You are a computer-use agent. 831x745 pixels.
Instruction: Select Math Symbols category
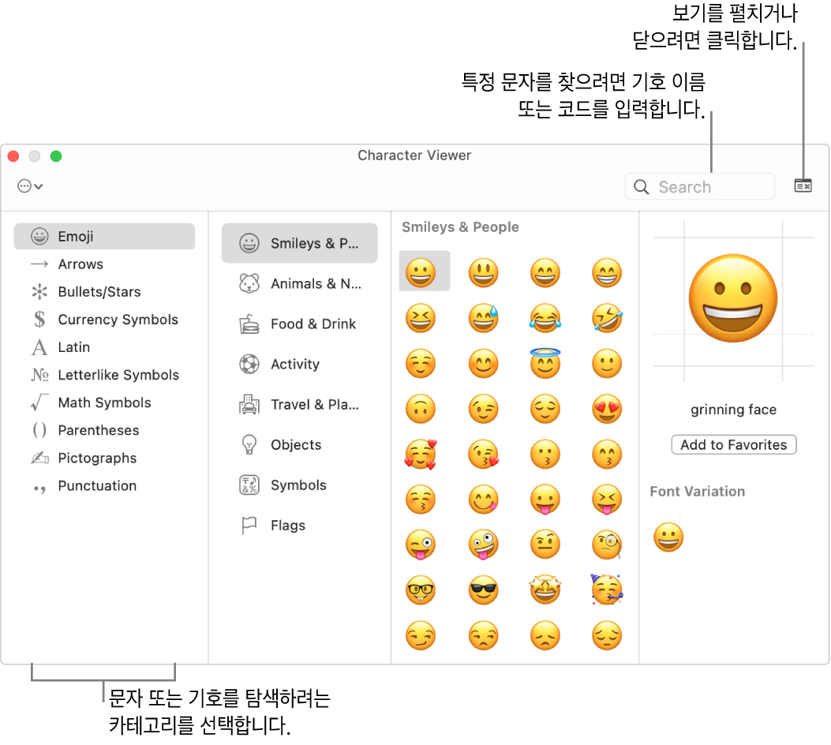(104, 402)
